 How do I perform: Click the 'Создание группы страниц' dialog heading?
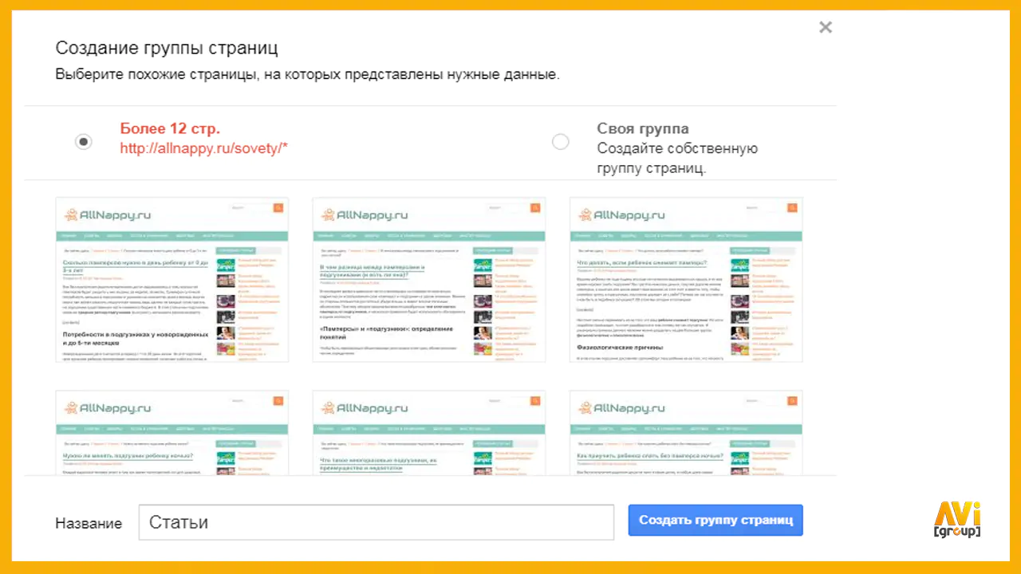[167, 48]
